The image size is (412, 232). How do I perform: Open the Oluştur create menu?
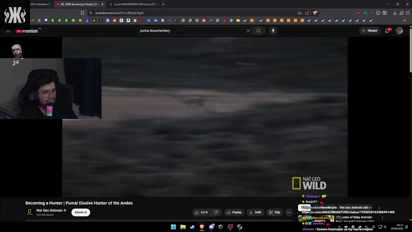[x=370, y=31]
